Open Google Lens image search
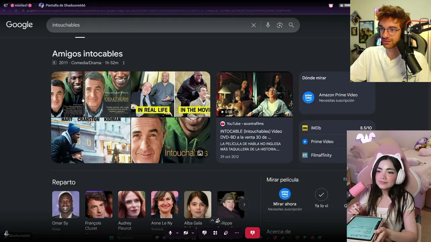This screenshot has height=242, width=431. [279, 25]
